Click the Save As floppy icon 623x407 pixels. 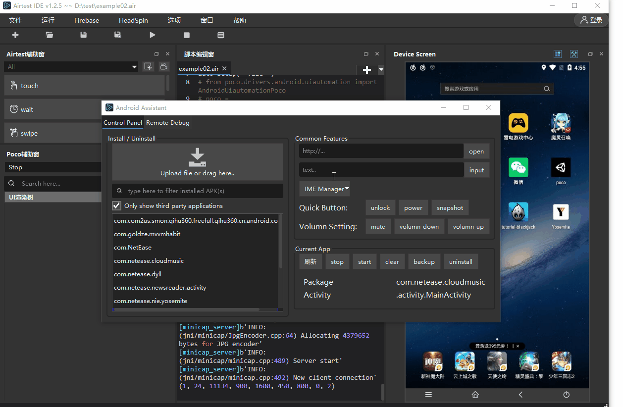(x=118, y=35)
